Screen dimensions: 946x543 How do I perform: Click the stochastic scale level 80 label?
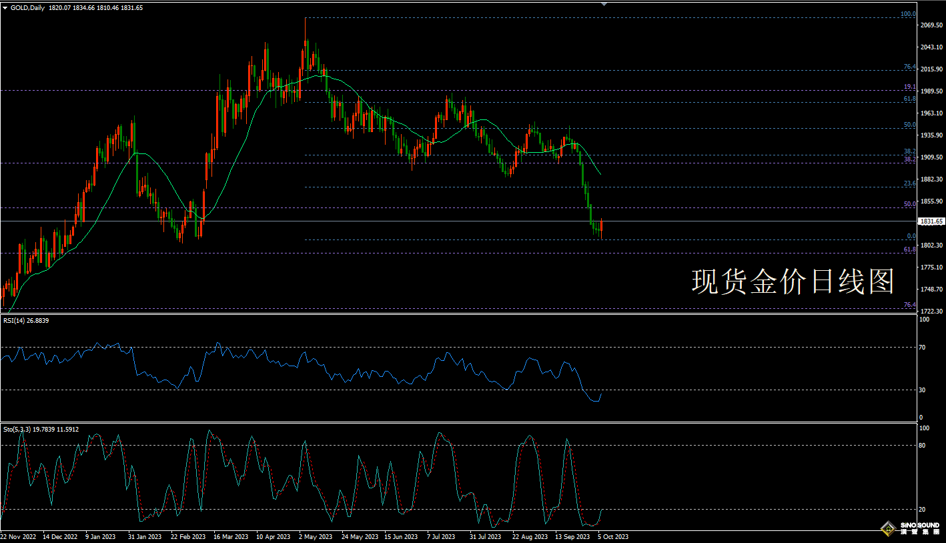coord(923,445)
